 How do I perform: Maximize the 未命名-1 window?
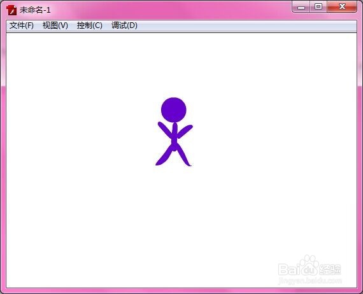[x=318, y=7]
